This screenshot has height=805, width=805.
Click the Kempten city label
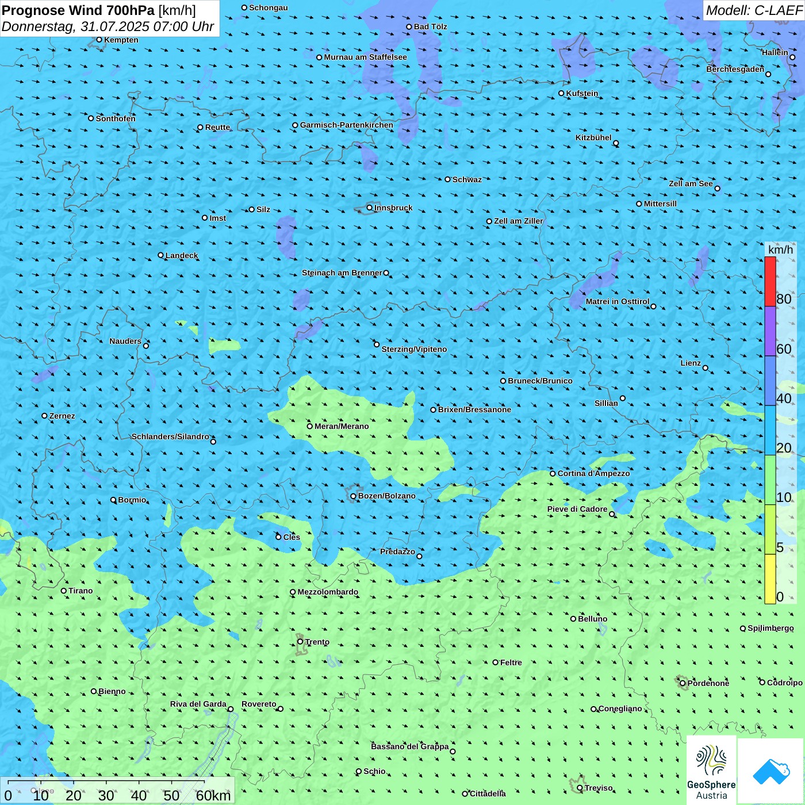point(121,40)
